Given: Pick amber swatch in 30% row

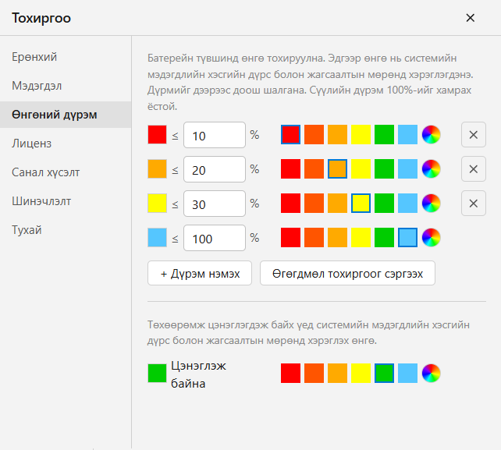Looking at the screenshot, I should (x=337, y=203).
